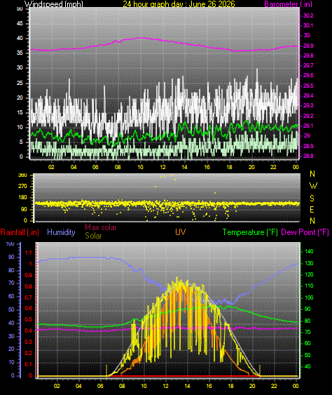Click the 270 wind direction degree value

(x=22, y=186)
